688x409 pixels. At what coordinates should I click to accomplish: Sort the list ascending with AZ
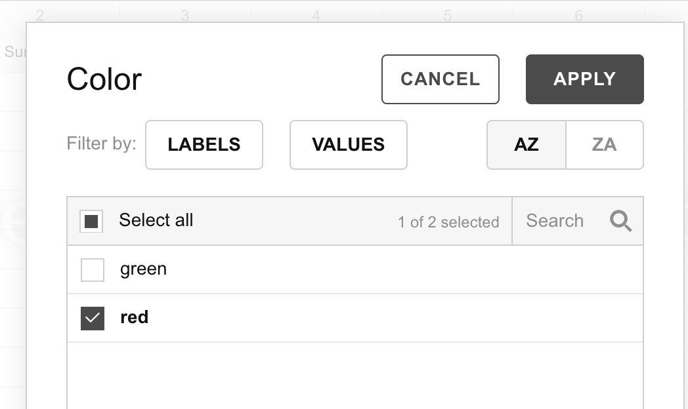point(525,144)
